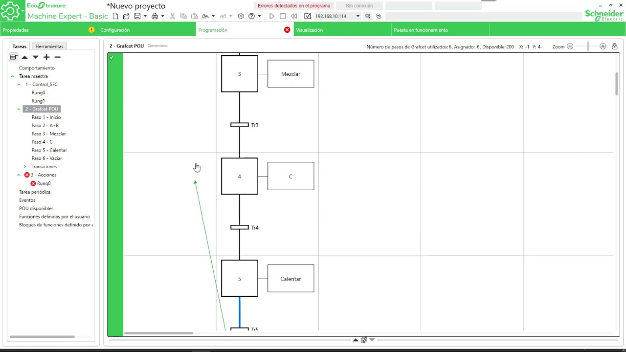Viewport: 626px width, 352px height.
Task: Move the selected item up with the up triangle
Action: coord(24,57)
